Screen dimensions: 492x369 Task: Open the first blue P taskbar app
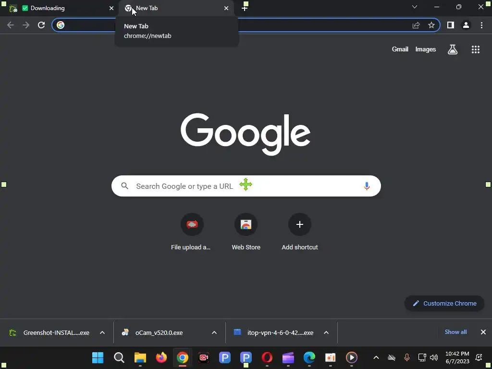point(225,357)
